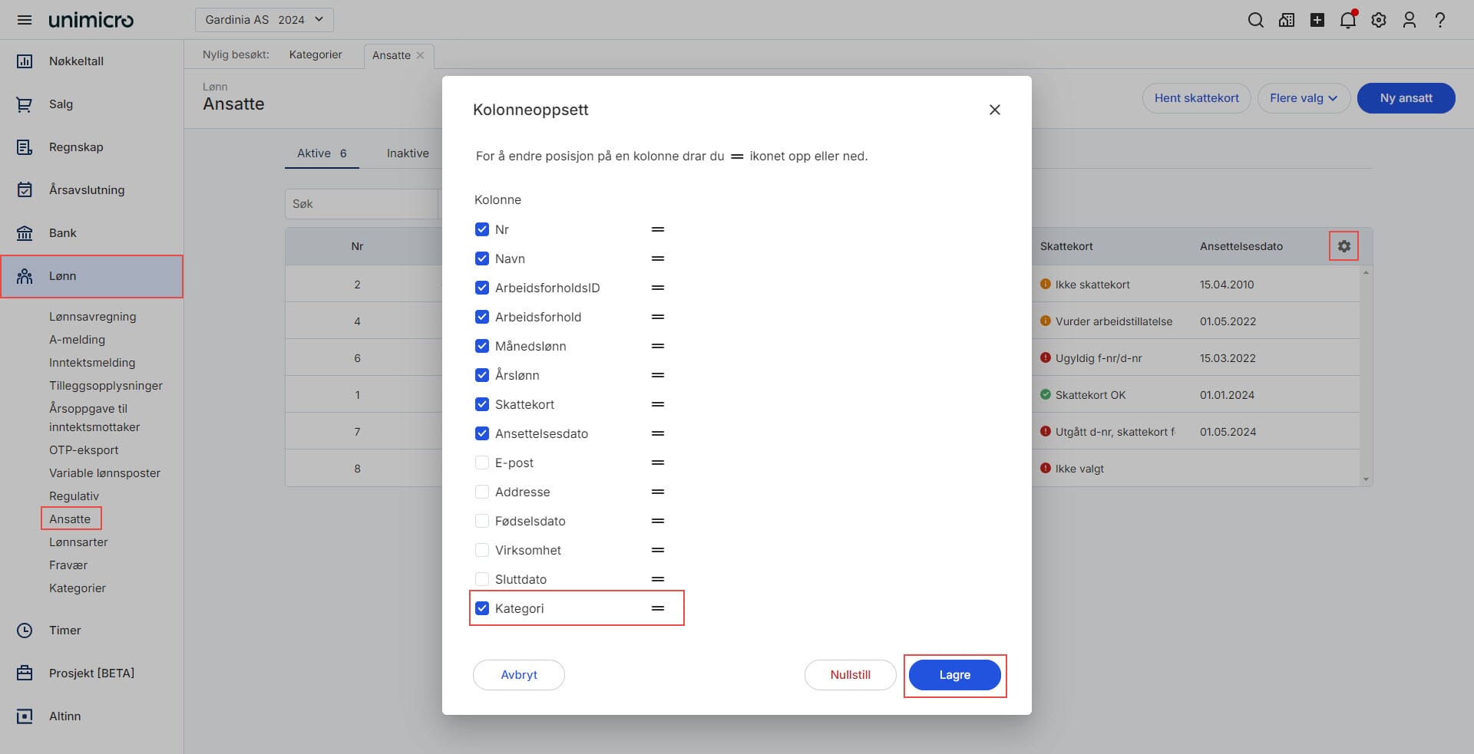Click the search magnifier icon in top bar
1474x754 pixels.
coord(1255,20)
